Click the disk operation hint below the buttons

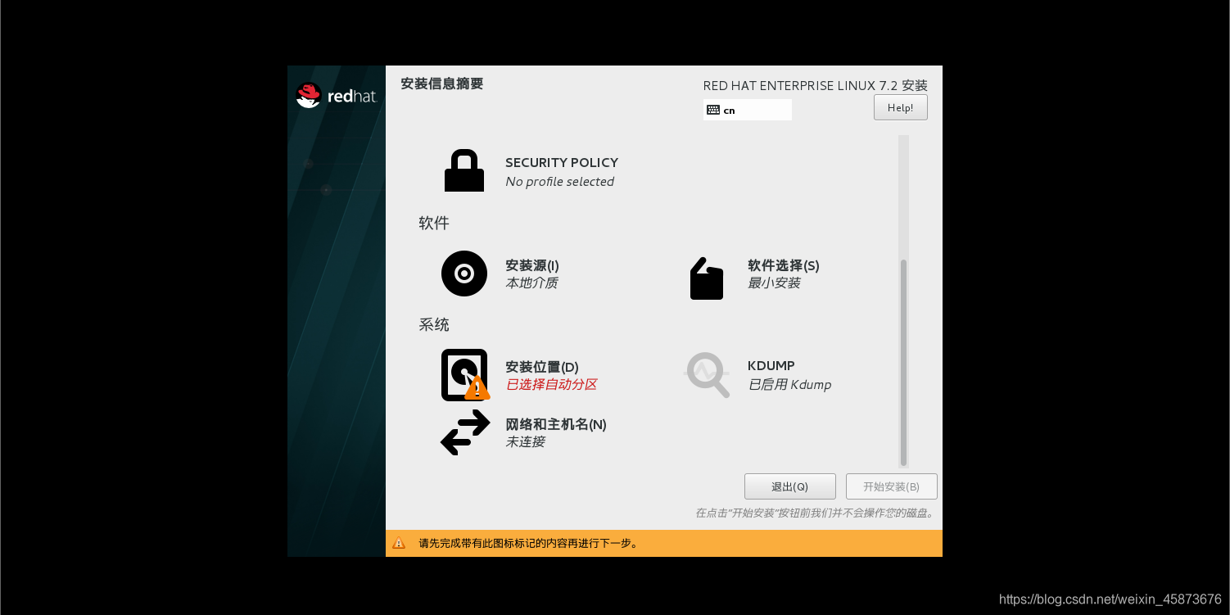click(x=816, y=513)
